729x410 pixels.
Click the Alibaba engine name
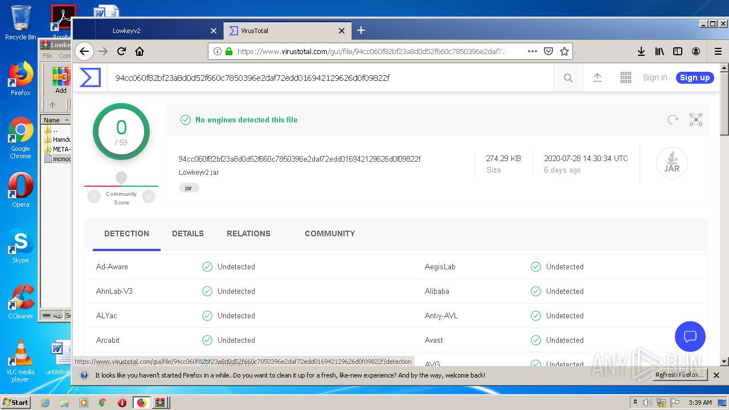point(437,291)
